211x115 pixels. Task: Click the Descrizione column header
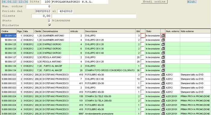click(x=110, y=31)
